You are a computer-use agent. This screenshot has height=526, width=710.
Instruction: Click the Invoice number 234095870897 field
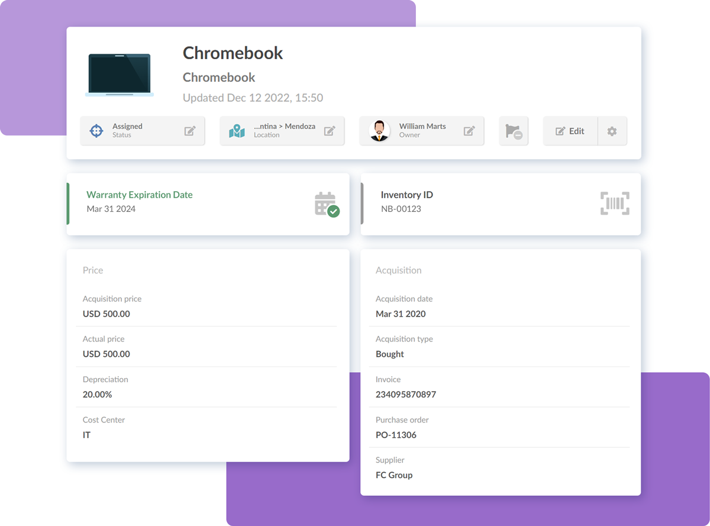406,394
